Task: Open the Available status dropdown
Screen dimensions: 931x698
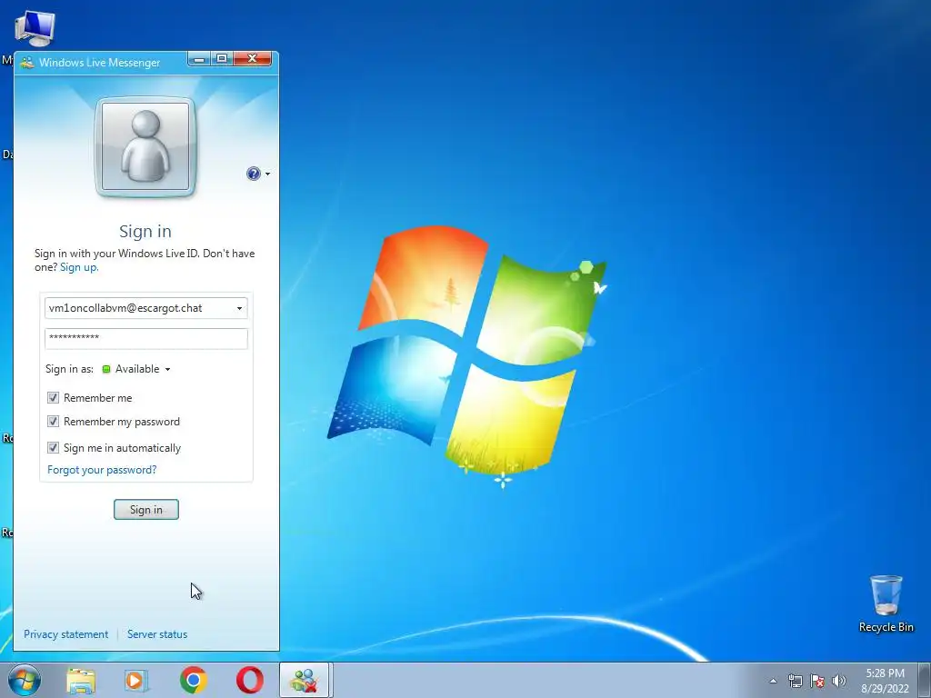Action: [138, 369]
